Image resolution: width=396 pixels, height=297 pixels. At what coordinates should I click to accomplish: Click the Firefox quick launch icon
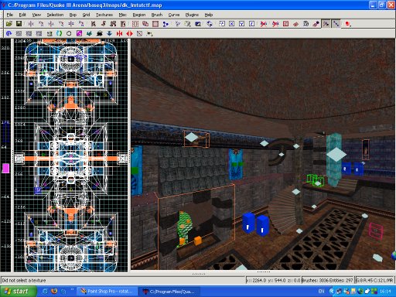tap(54, 292)
